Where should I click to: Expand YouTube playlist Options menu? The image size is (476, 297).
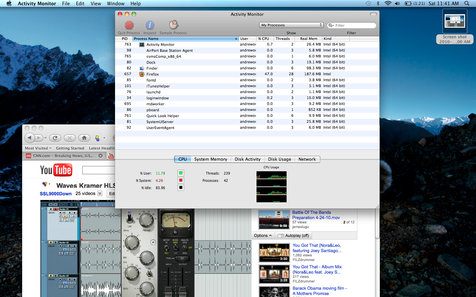(263, 236)
